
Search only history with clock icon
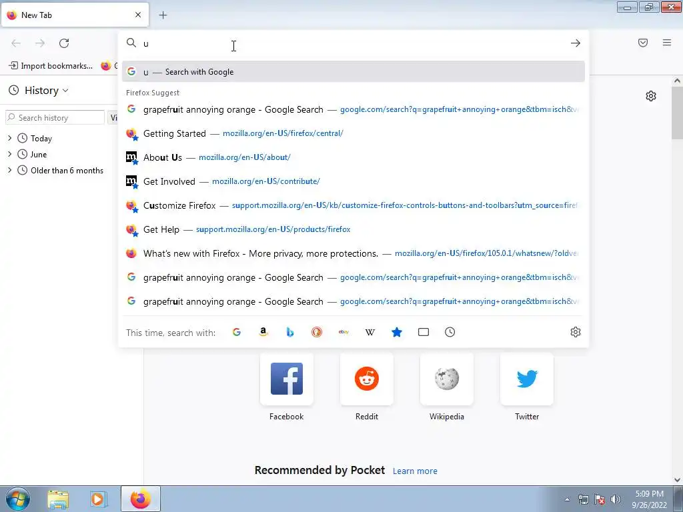point(450,332)
